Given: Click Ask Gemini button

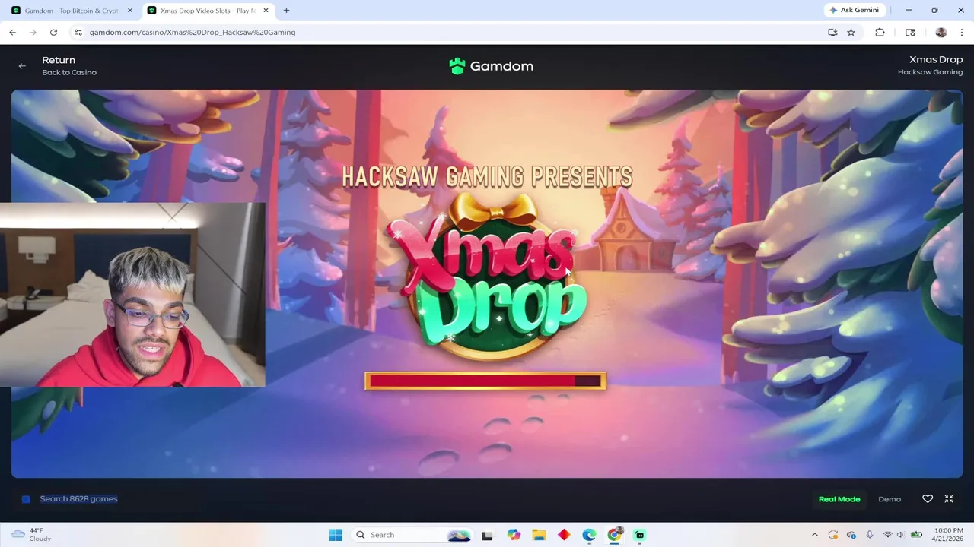Looking at the screenshot, I should click(855, 10).
